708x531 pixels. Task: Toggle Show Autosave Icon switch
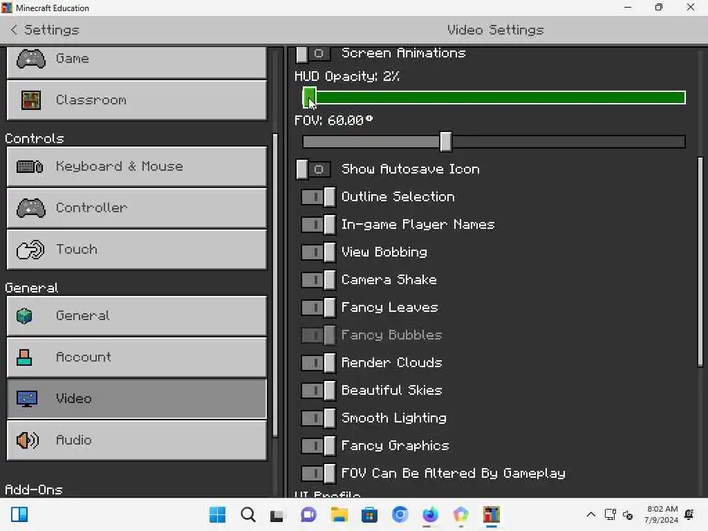pyautogui.click(x=313, y=169)
